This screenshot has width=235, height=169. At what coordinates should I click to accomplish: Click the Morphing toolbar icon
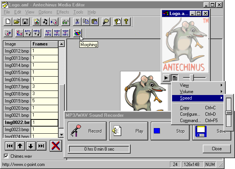point(77,33)
